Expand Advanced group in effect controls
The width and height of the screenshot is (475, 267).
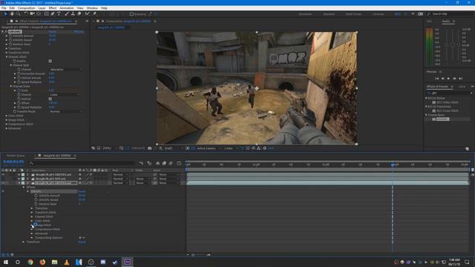[7, 128]
